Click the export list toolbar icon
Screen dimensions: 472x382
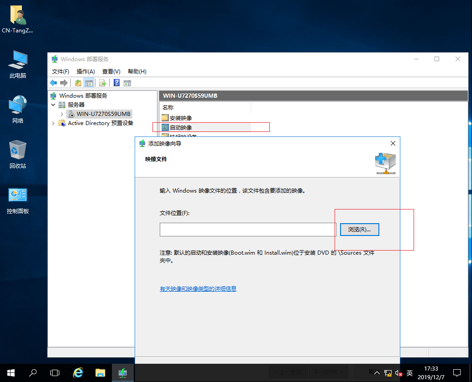pos(102,83)
